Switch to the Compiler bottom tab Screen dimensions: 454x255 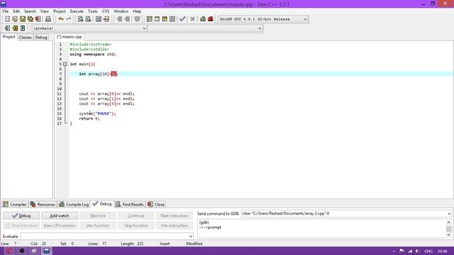14,205
